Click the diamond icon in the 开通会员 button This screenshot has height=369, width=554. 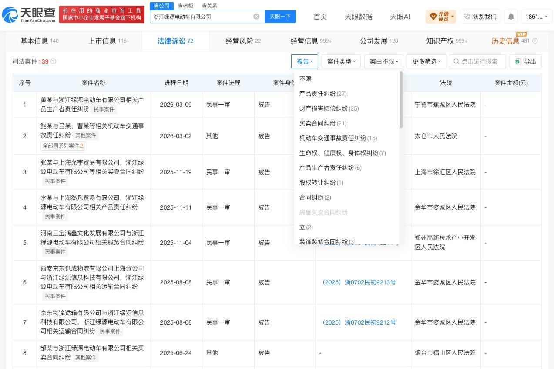(x=433, y=17)
